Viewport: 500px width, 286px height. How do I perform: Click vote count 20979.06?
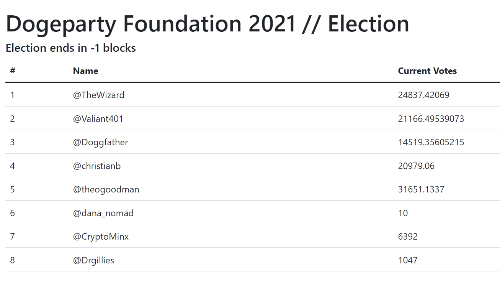pos(417,166)
